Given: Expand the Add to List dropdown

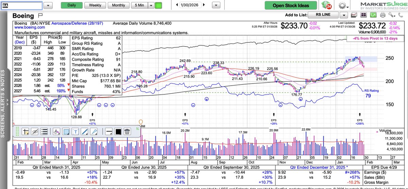Looking at the screenshot, I should click(x=344, y=15).
